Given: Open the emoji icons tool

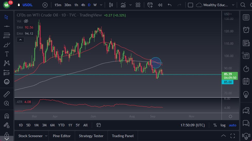Looking at the screenshot, I should [7, 82].
